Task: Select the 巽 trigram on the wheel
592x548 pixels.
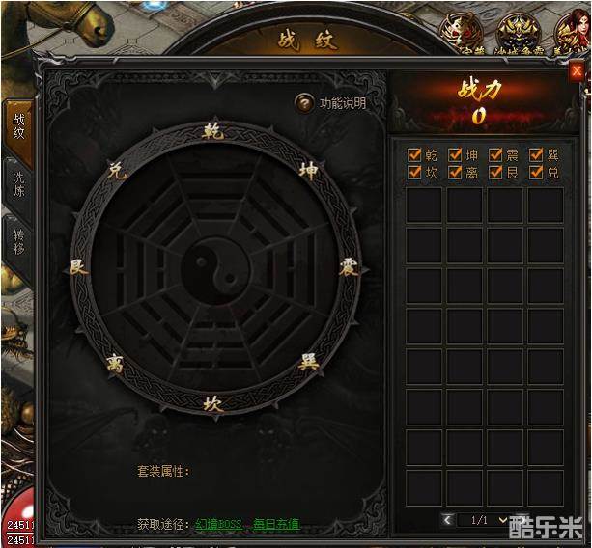Action: (309, 363)
